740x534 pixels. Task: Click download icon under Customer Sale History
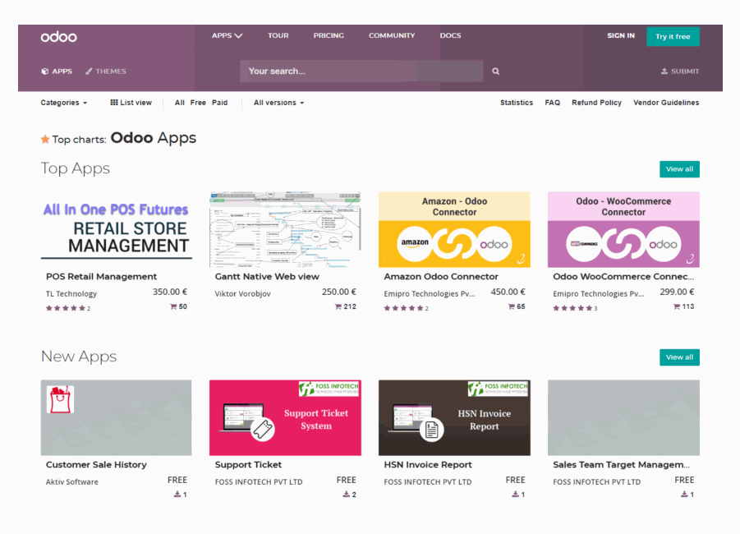coord(177,495)
